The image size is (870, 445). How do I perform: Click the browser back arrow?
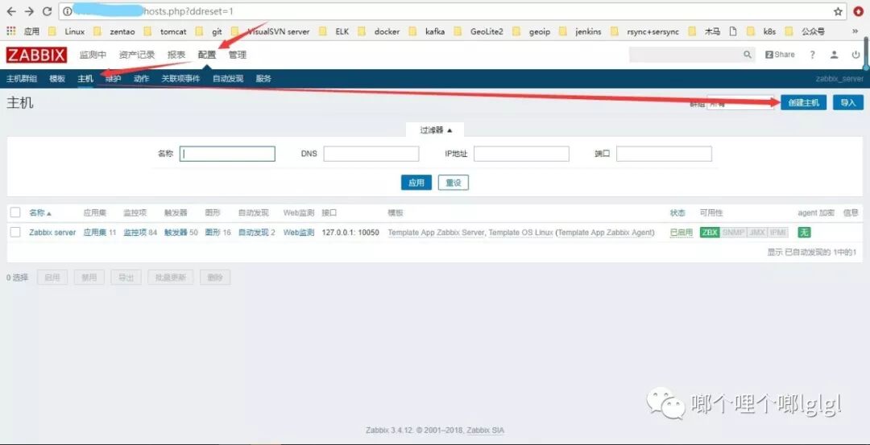(x=11, y=11)
